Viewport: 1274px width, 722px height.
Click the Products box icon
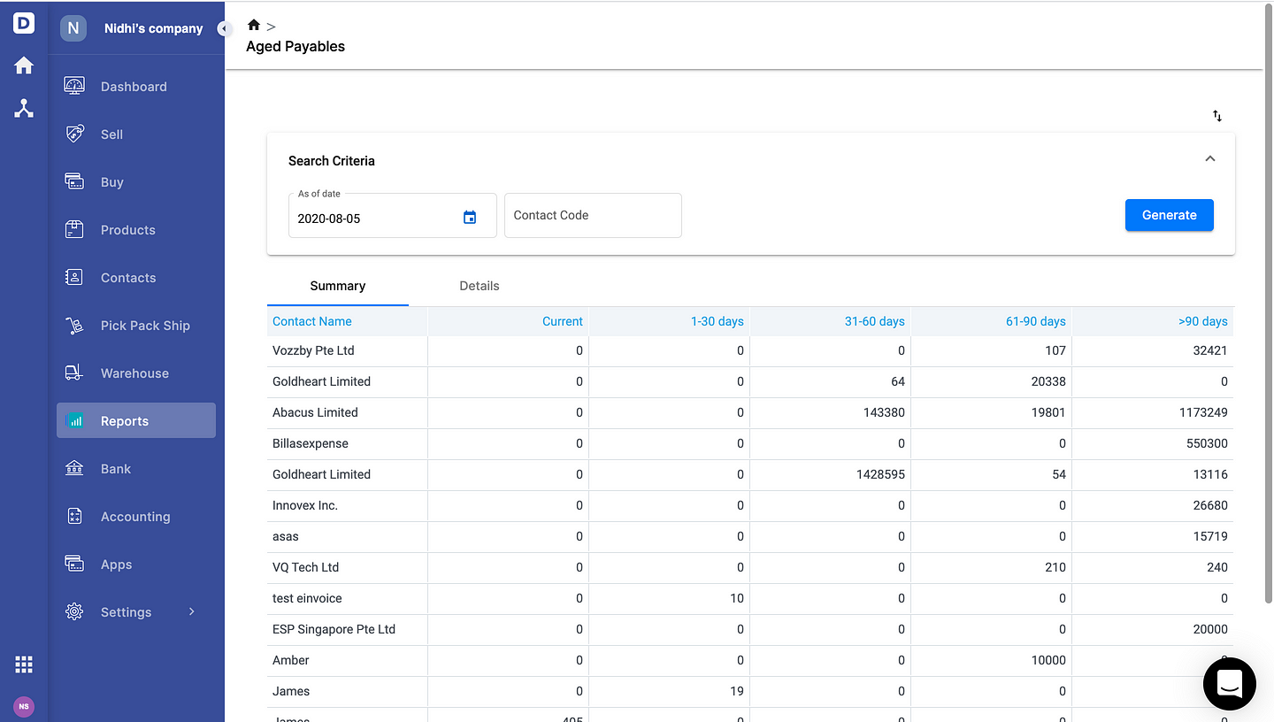74,230
